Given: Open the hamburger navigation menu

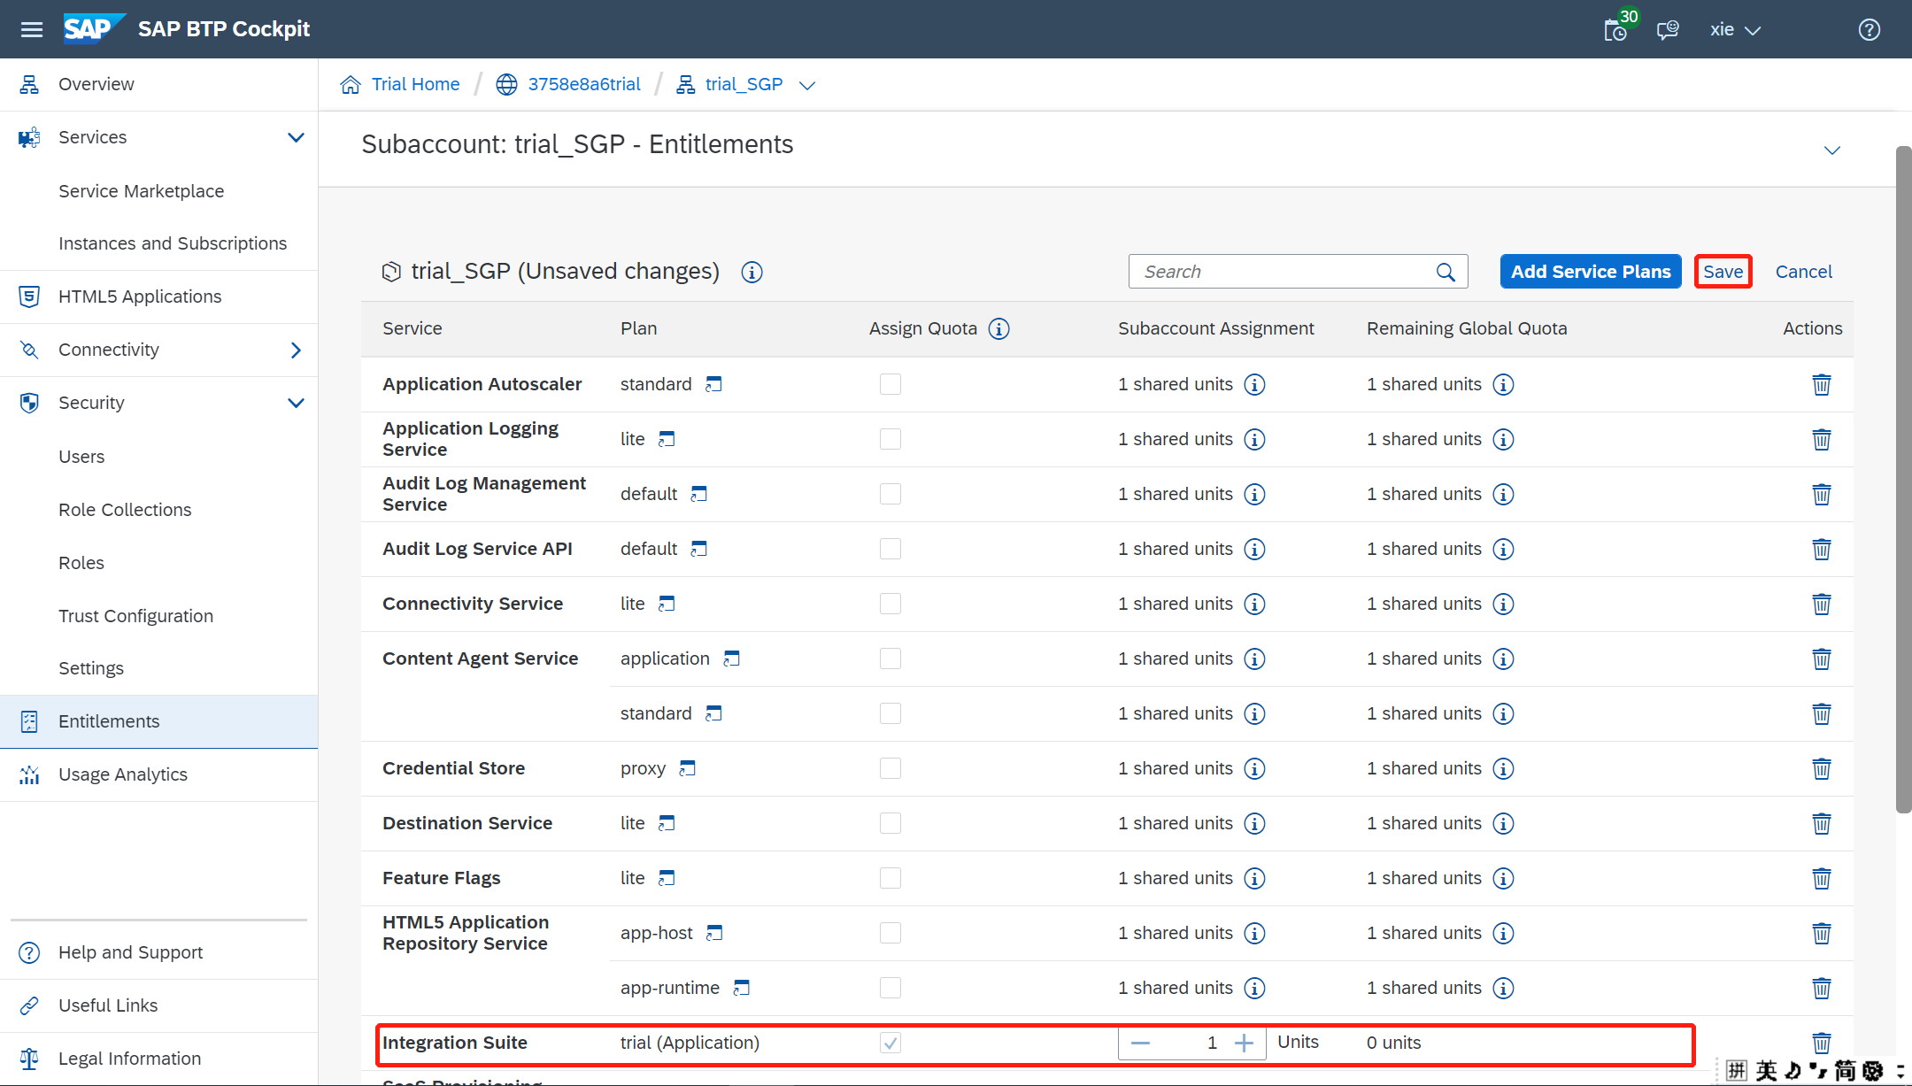Looking at the screenshot, I should [x=32, y=29].
